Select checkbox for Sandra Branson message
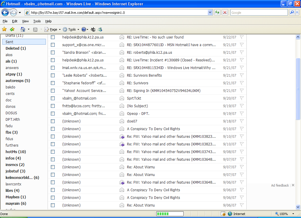The width and height of the screenshot is (301, 218). click(53, 52)
